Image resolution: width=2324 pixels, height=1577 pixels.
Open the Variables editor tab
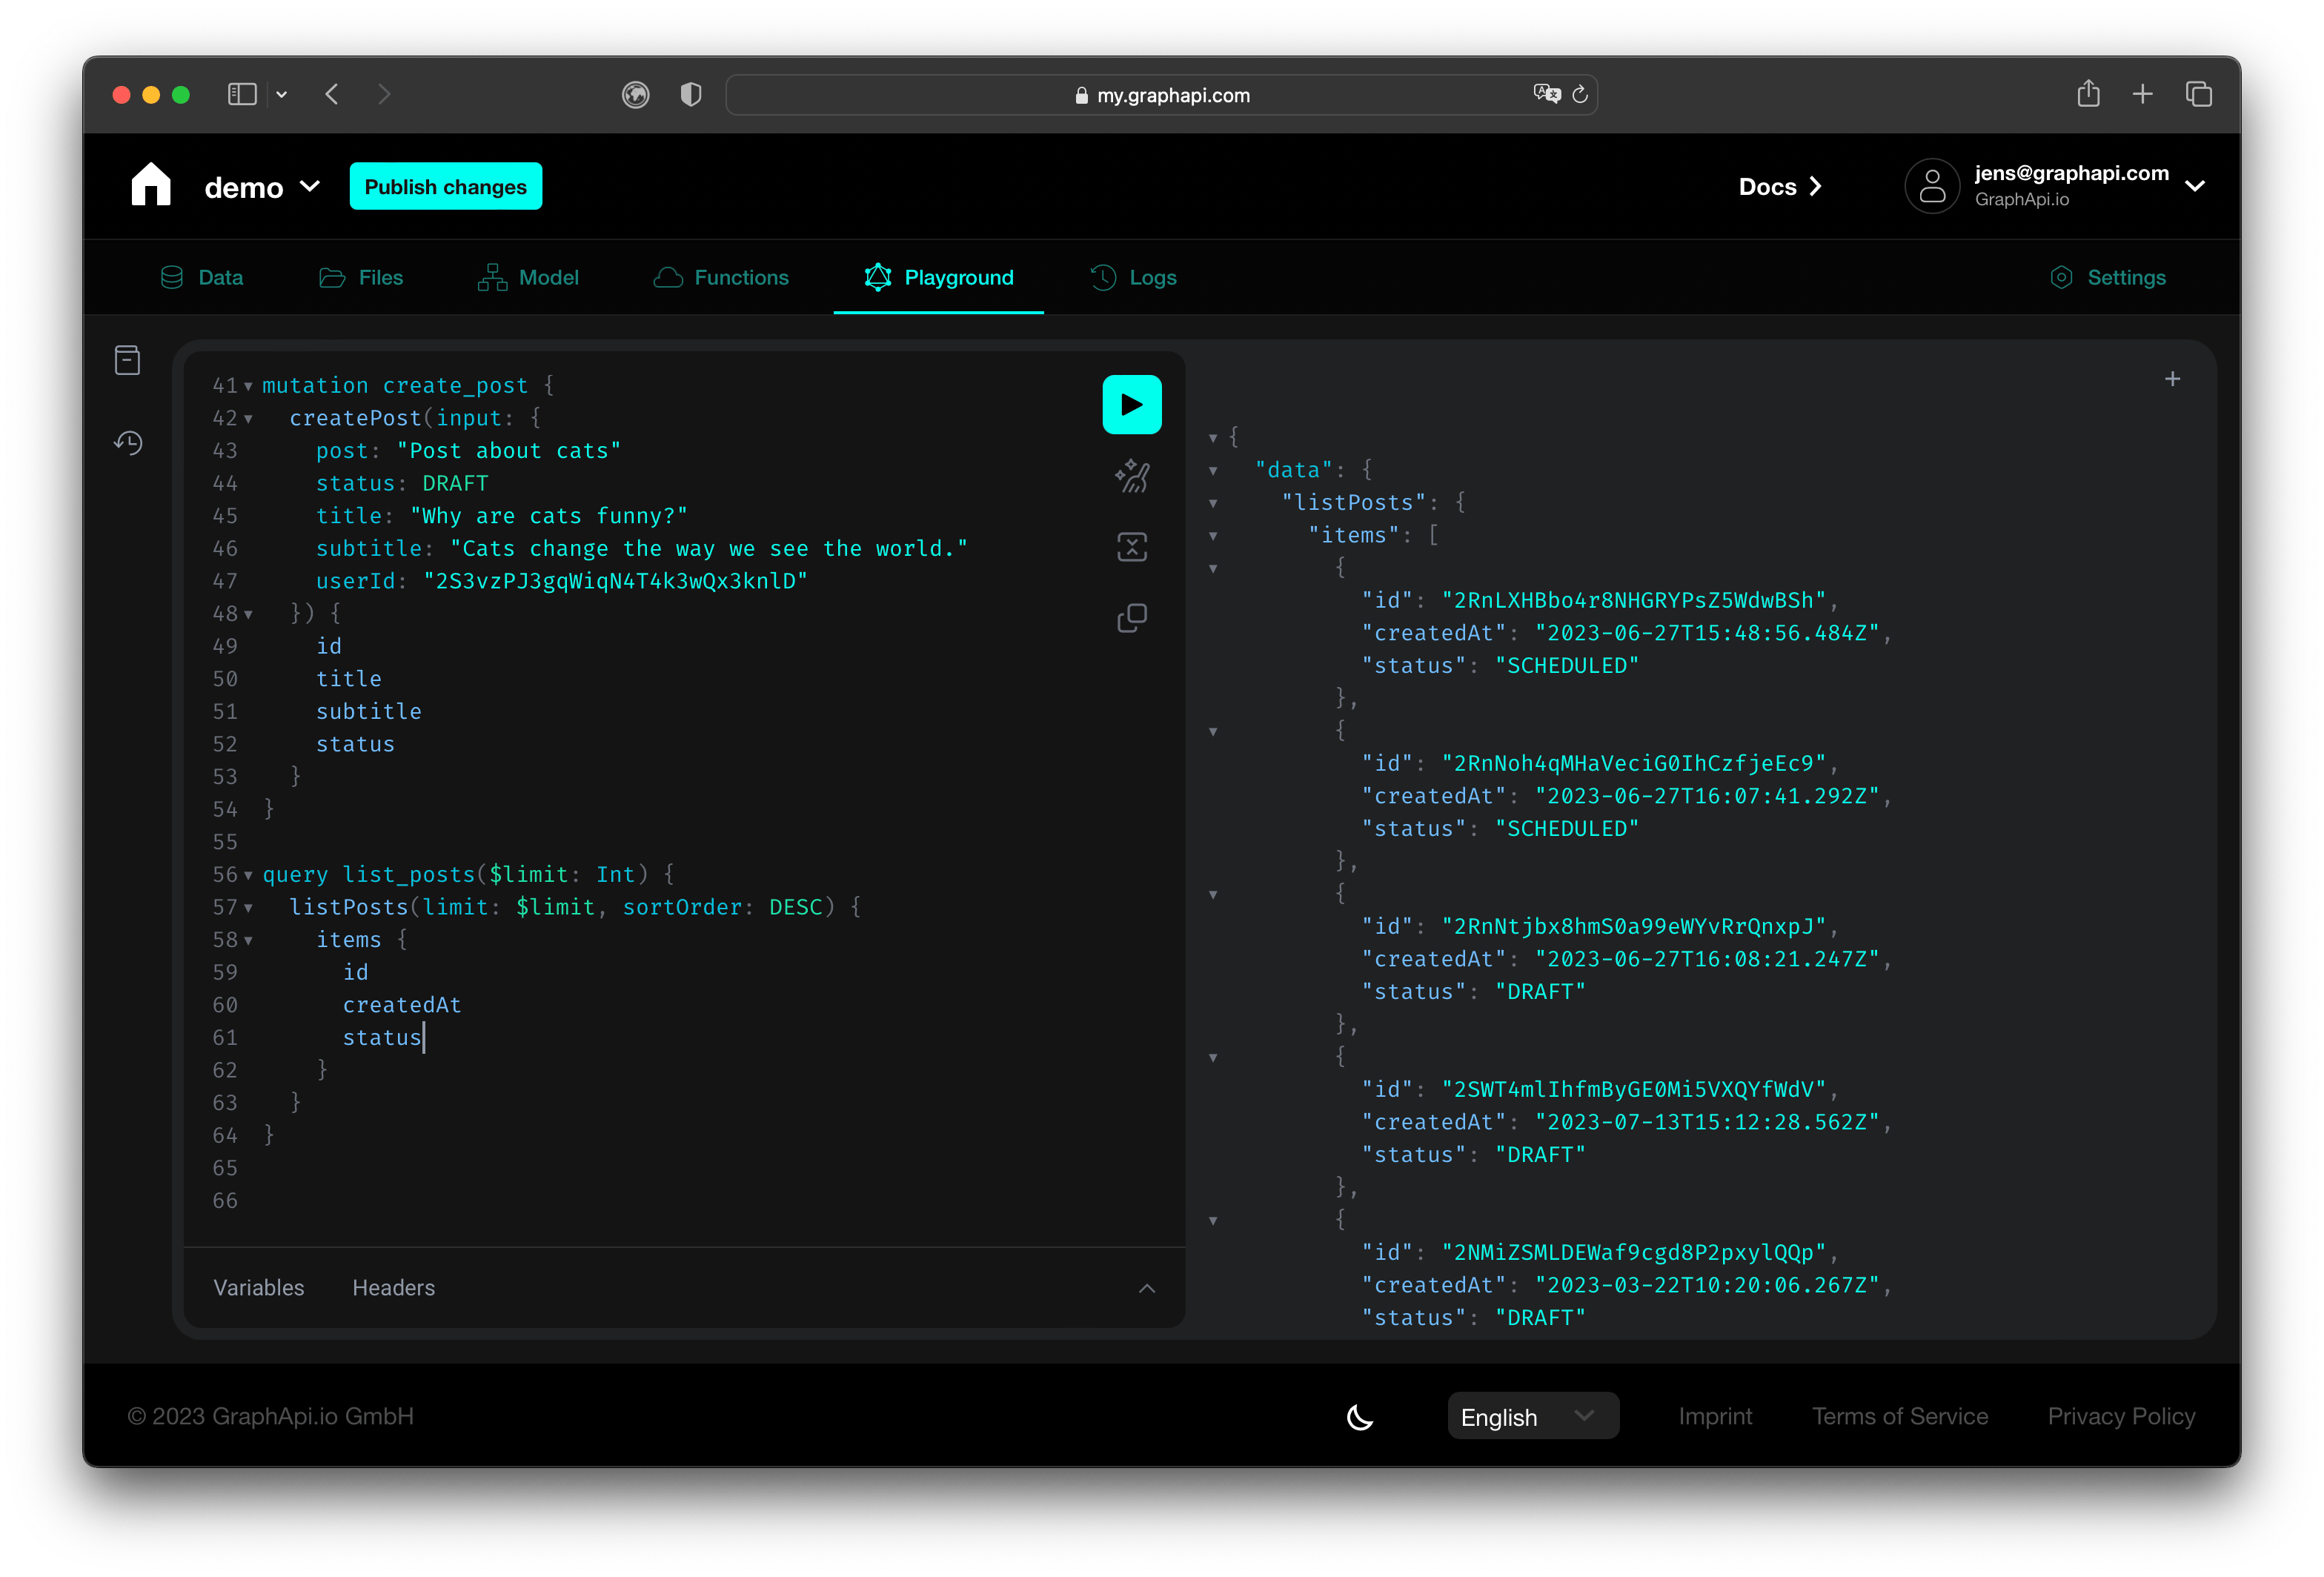coord(258,1288)
